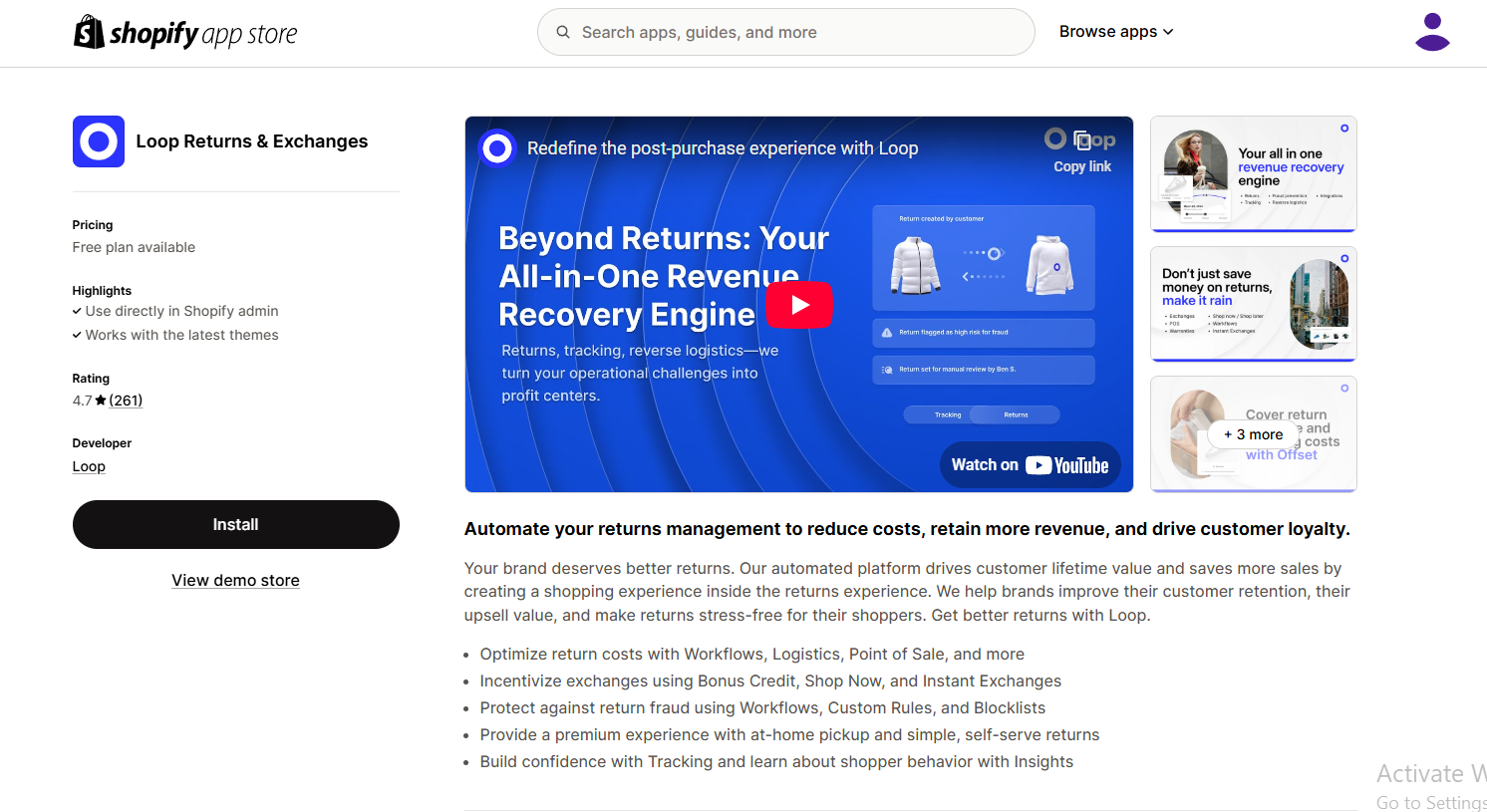Click bullet 'Optimize return costs with Workflows'

click(x=752, y=655)
